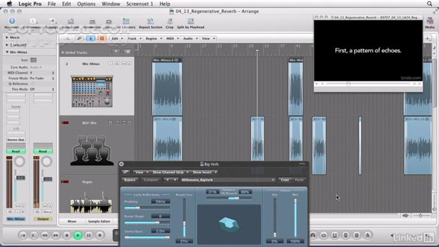
Task: Switch to the Sample Editor tab
Action: coord(99,221)
